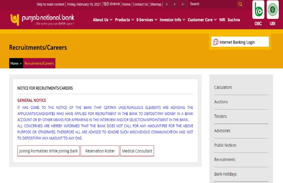Reset font size with the A icon
Screen dimensions: 283x183
(x=175, y=4)
